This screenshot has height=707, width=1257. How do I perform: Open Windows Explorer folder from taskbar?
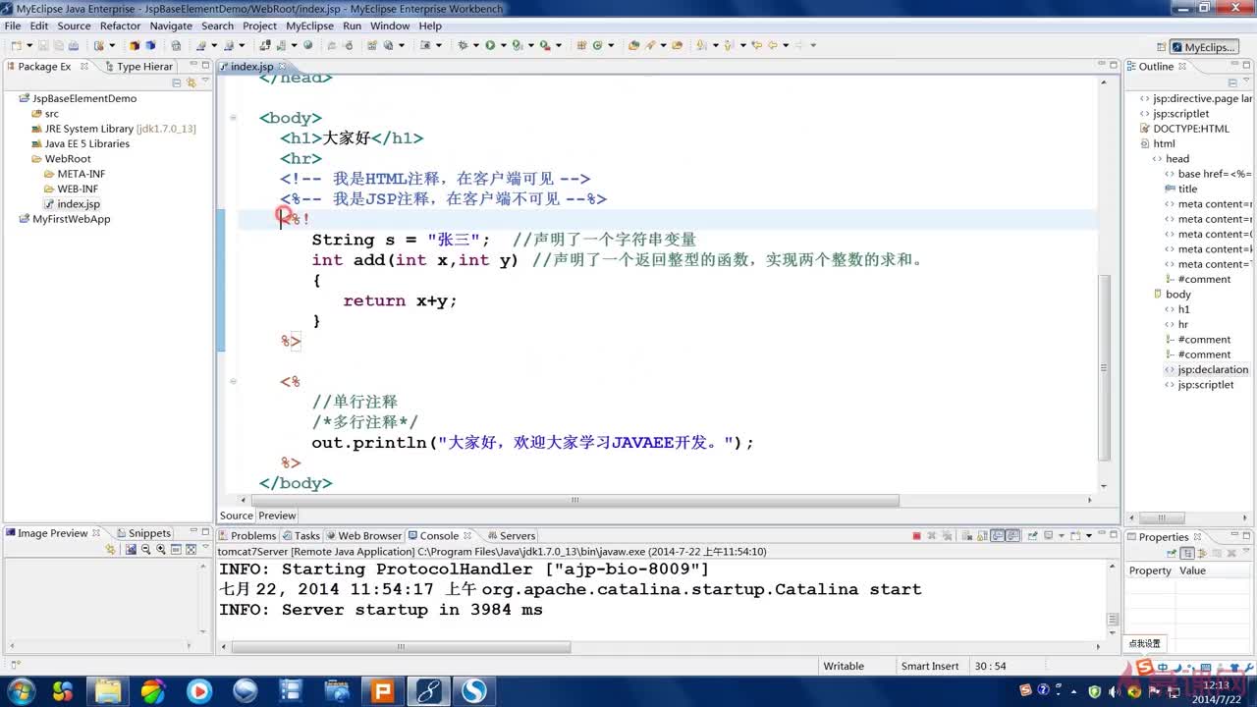click(107, 690)
